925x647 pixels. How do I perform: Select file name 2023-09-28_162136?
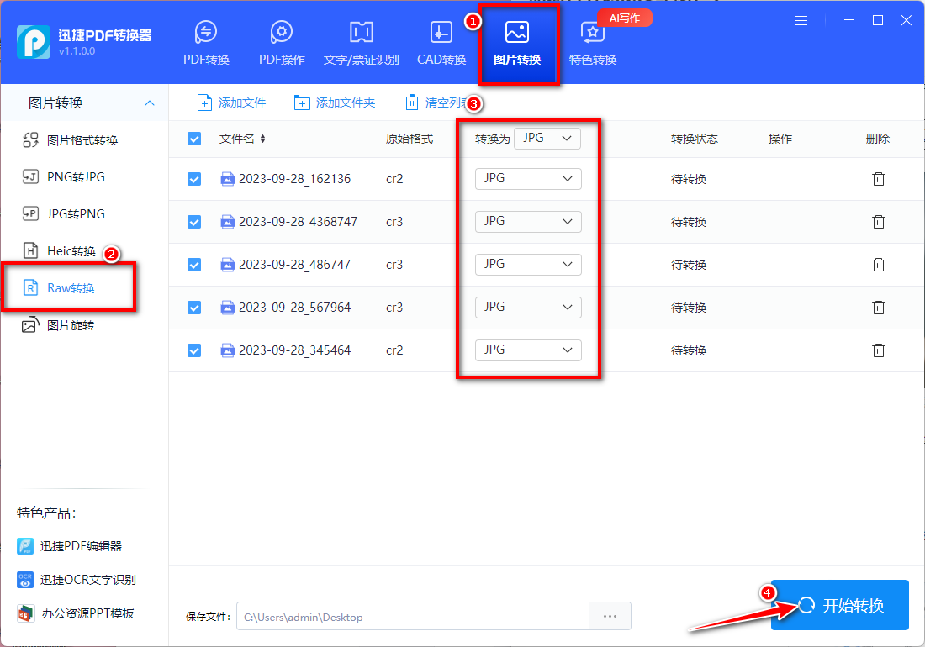[x=295, y=179]
